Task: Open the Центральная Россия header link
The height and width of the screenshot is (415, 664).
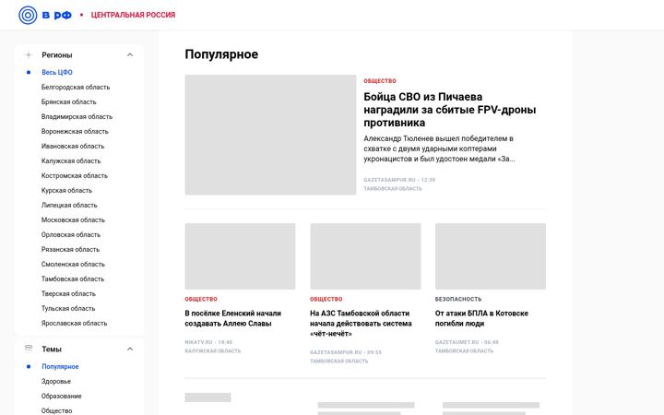Action: tap(133, 16)
